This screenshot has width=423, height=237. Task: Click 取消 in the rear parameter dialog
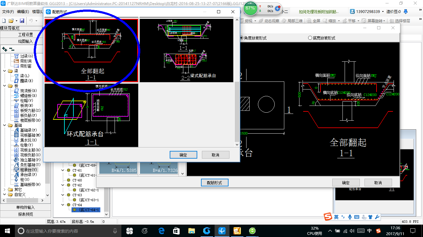pyautogui.click(x=378, y=183)
